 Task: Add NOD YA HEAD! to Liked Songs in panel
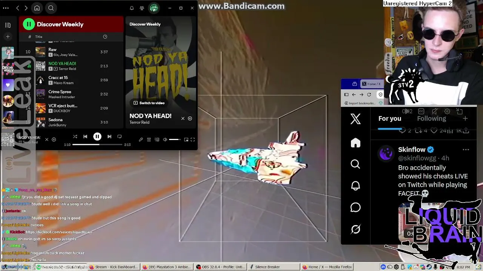pyautogui.click(x=190, y=119)
